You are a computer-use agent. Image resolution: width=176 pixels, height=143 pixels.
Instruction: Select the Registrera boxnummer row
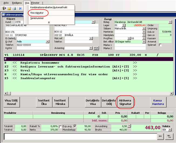[89, 63]
